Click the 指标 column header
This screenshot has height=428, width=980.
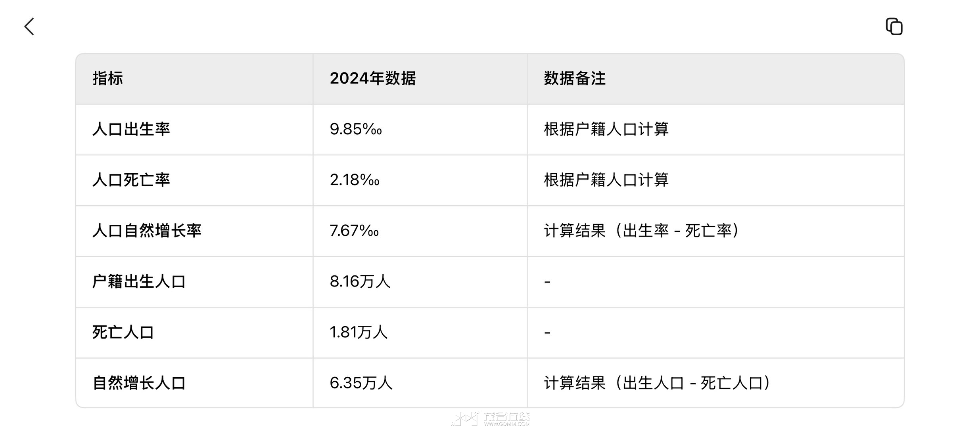coord(107,78)
